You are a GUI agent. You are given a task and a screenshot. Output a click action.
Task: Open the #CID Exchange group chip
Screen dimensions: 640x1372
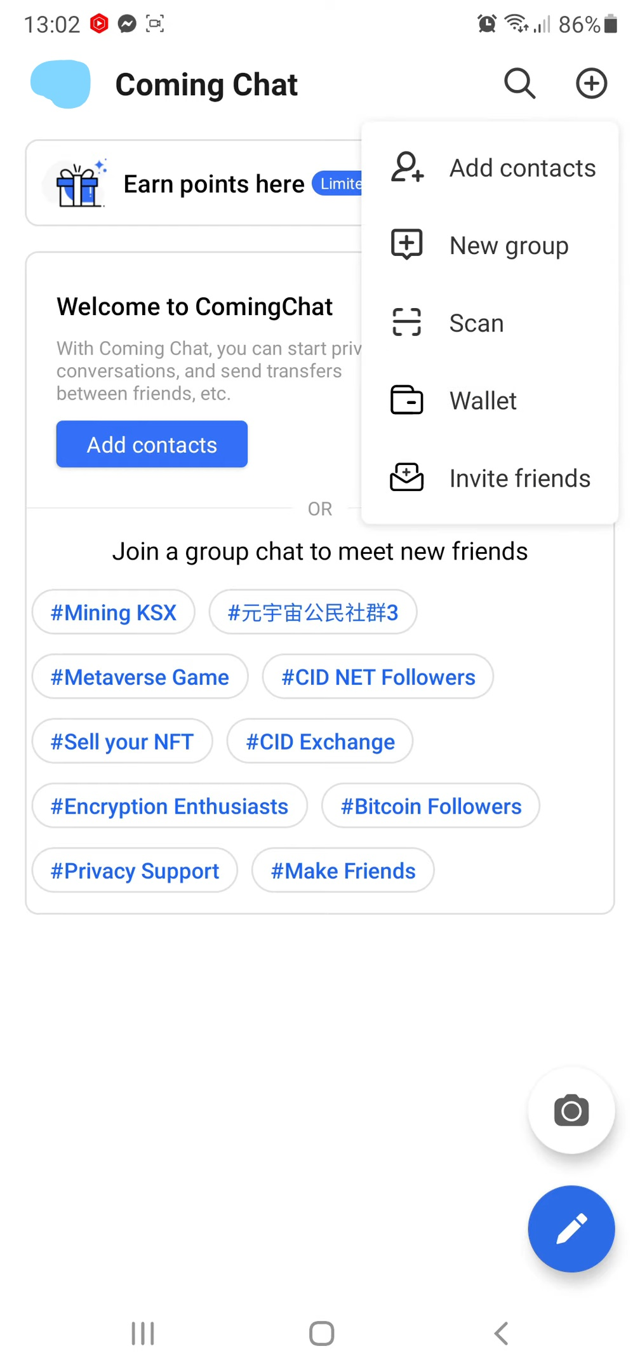coord(320,742)
